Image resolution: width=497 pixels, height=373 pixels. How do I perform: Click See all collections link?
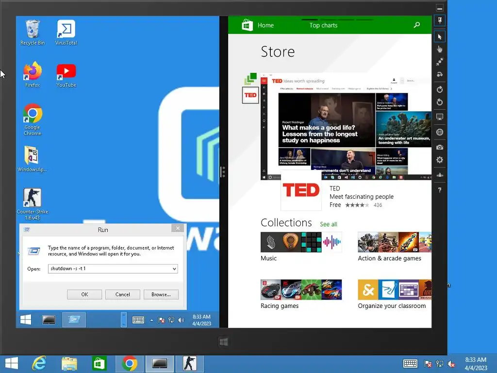[x=329, y=224]
